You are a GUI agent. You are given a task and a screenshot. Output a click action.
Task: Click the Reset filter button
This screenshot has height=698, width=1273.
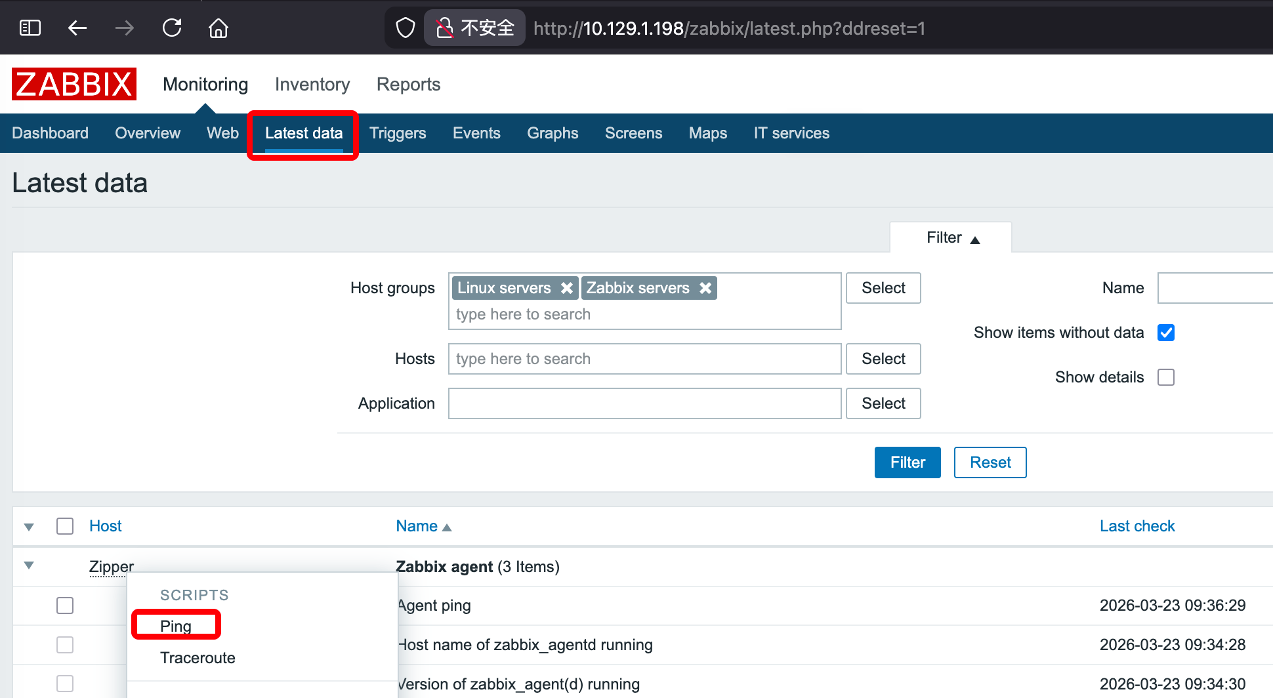(990, 462)
